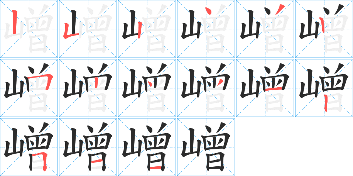This screenshot has height=176, width=353.
Task: Choose the step with red bottom horizontal of 日
Action: [147, 147]
